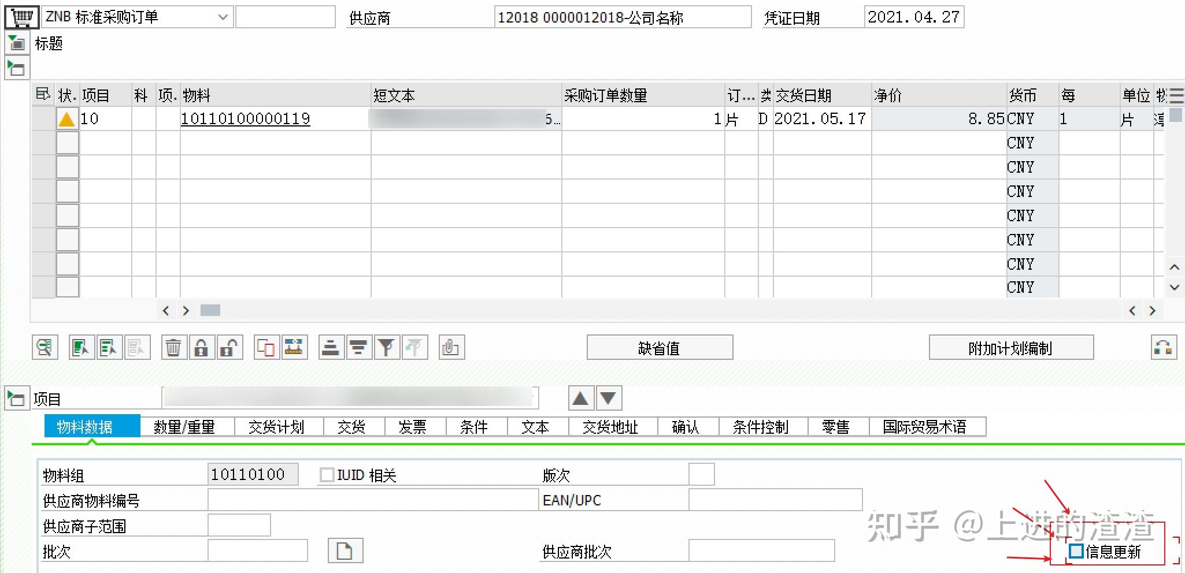The image size is (1185, 573).
Task: Enable the 信息更新 checkbox
Action: pyautogui.click(x=1076, y=552)
